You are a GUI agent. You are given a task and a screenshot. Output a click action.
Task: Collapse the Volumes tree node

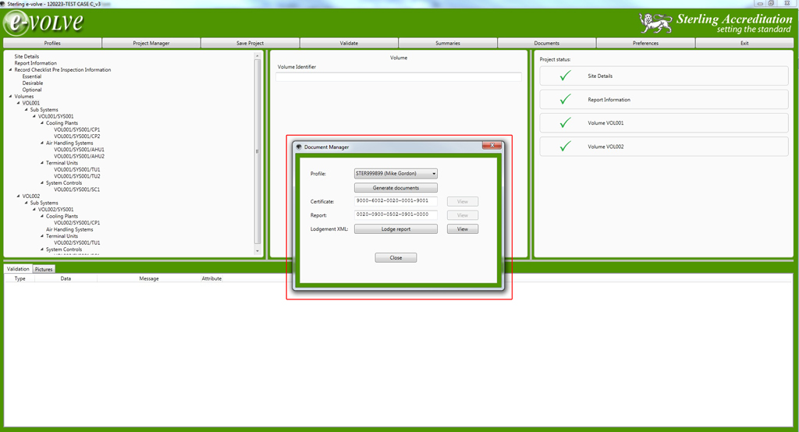point(11,96)
